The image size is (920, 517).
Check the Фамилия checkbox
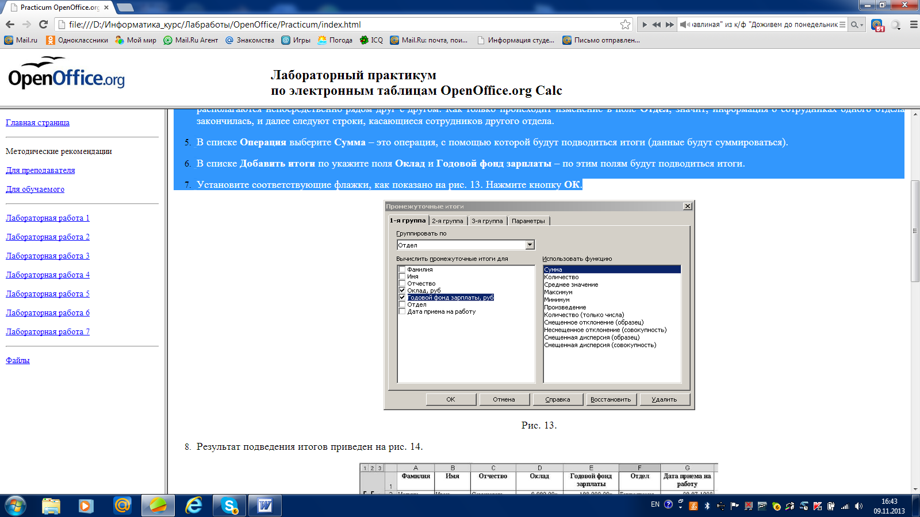402,269
